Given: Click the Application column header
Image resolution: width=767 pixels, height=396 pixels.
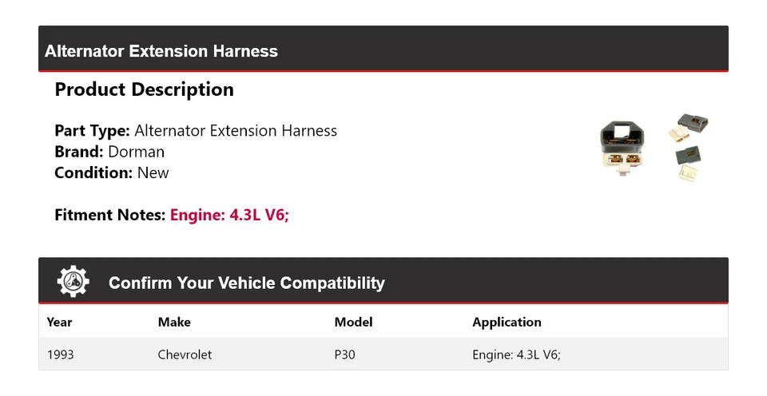Looking at the screenshot, I should pyautogui.click(x=507, y=322).
